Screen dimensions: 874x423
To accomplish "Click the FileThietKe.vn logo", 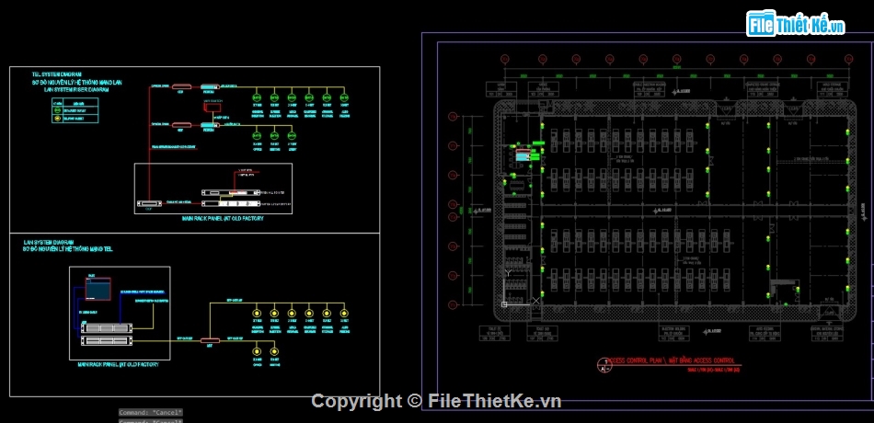I will pos(797,25).
